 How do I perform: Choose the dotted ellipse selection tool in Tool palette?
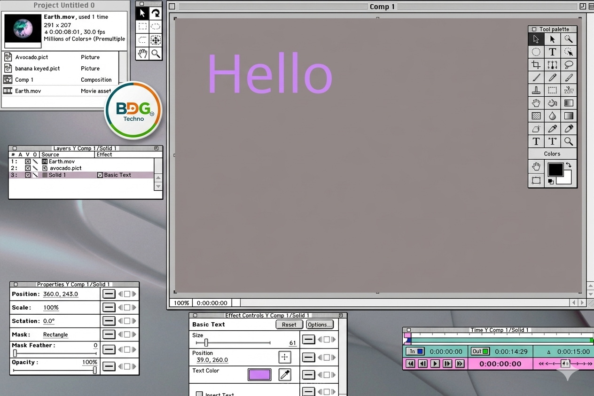[x=536, y=52]
